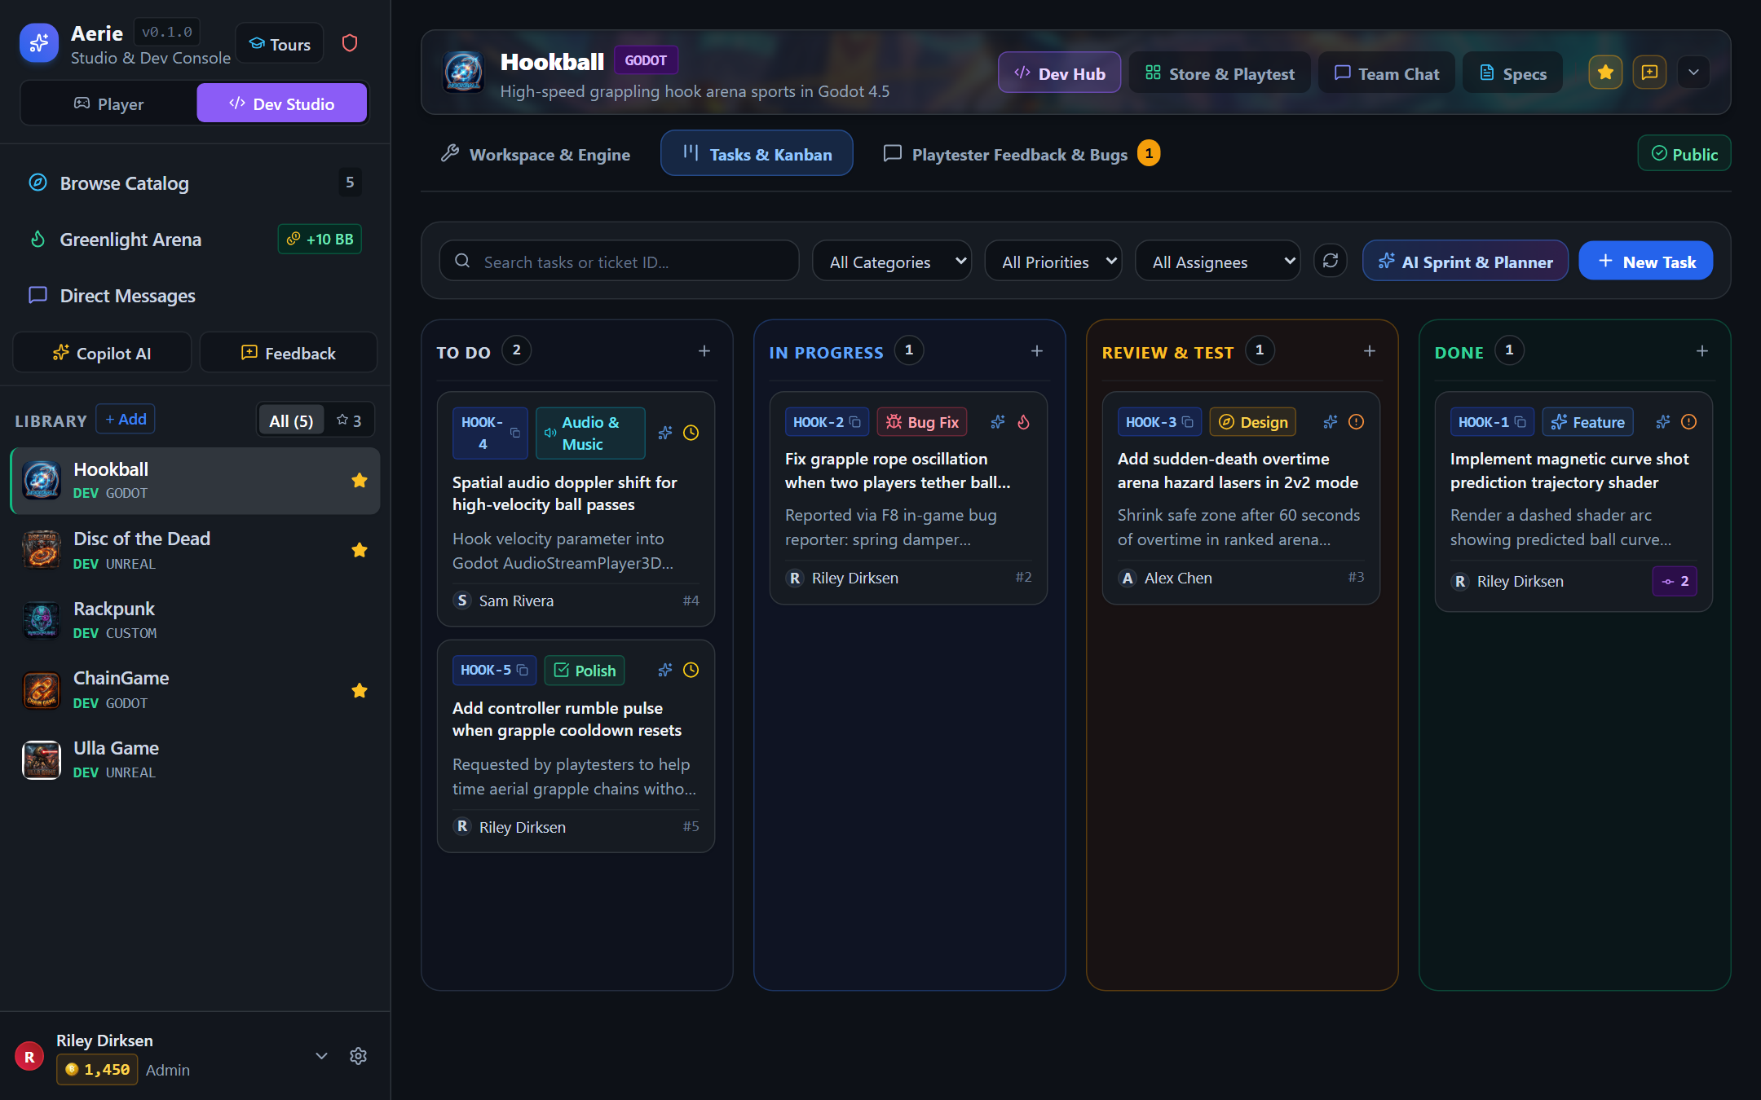Open Workspace & Engine tab
The width and height of the screenshot is (1761, 1100).
click(536, 154)
